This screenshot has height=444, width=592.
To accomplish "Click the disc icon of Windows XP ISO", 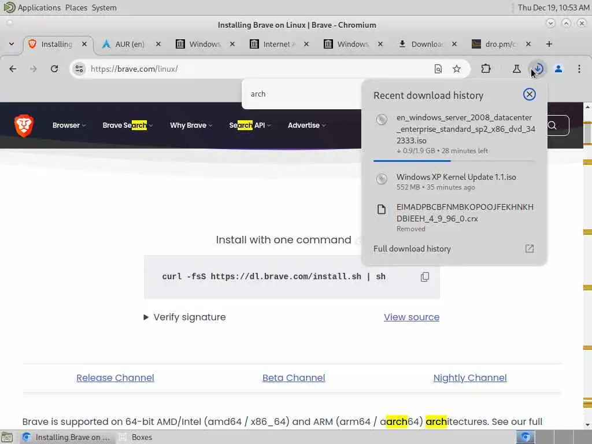I will (382, 179).
